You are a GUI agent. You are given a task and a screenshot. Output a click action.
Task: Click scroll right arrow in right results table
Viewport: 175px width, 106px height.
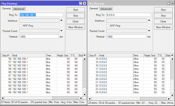[x=169, y=99]
